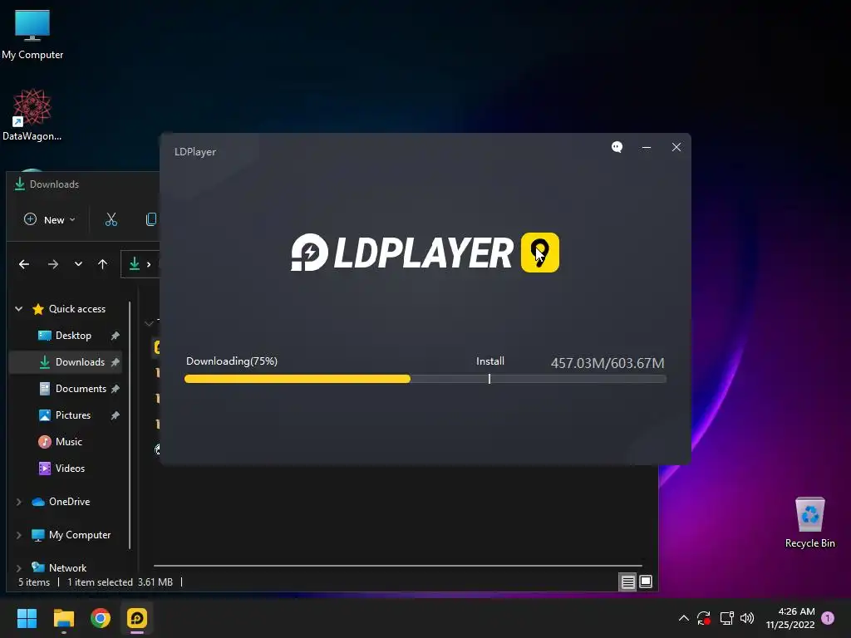851x638 pixels.
Task: Select the DataWagon desktop shortcut
Action: click(x=32, y=115)
